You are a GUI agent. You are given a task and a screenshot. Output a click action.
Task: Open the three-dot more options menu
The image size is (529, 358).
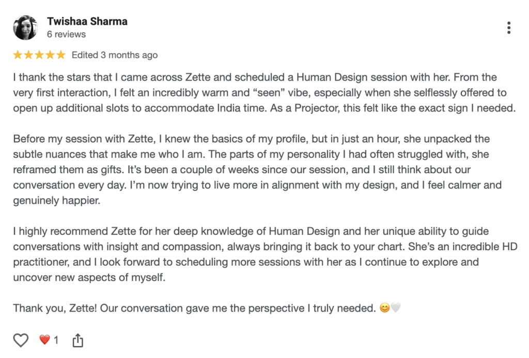pos(509,28)
